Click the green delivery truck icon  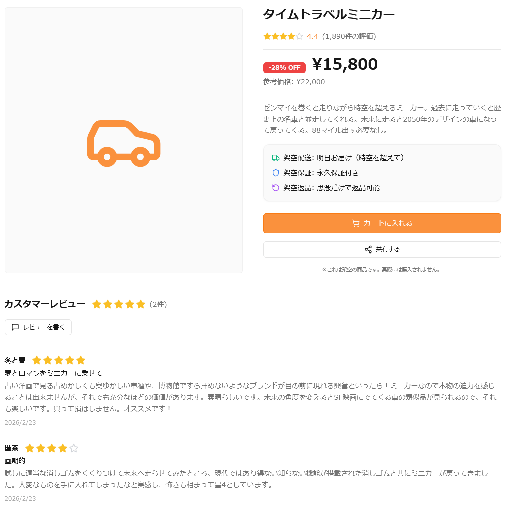tap(275, 158)
